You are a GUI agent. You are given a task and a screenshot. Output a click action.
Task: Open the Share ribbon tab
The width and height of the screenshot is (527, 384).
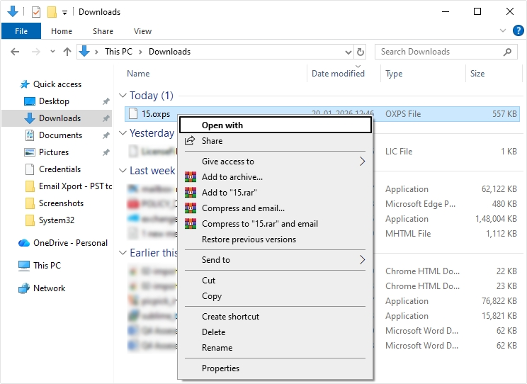tap(103, 31)
